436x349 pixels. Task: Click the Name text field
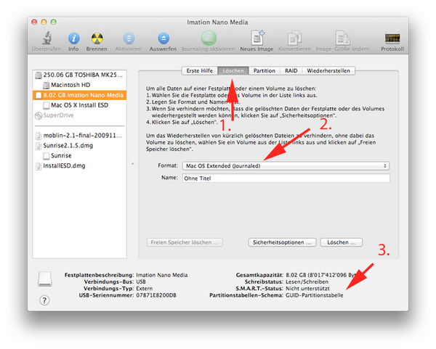(x=286, y=178)
